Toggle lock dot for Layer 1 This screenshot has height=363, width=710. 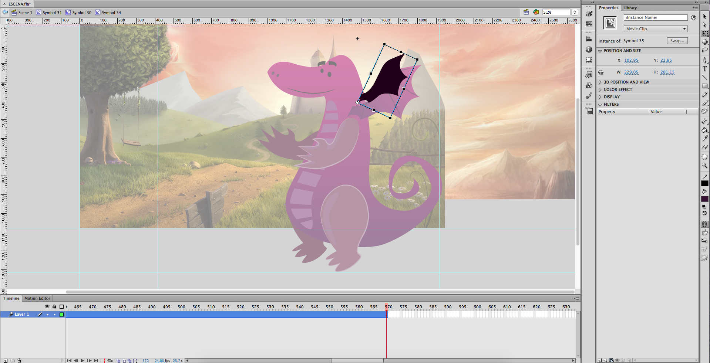[54, 315]
